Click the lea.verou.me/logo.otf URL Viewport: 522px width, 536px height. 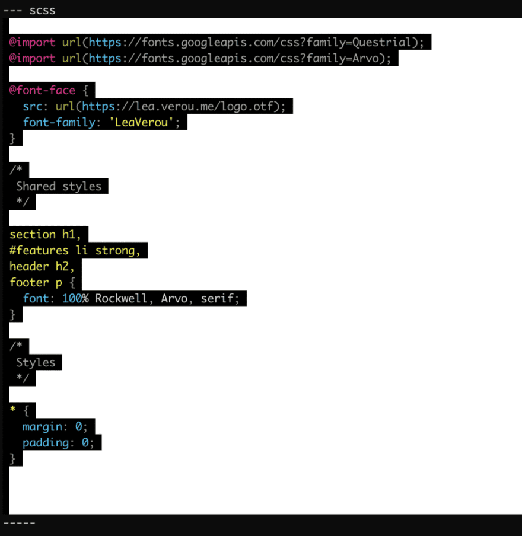[177, 106]
